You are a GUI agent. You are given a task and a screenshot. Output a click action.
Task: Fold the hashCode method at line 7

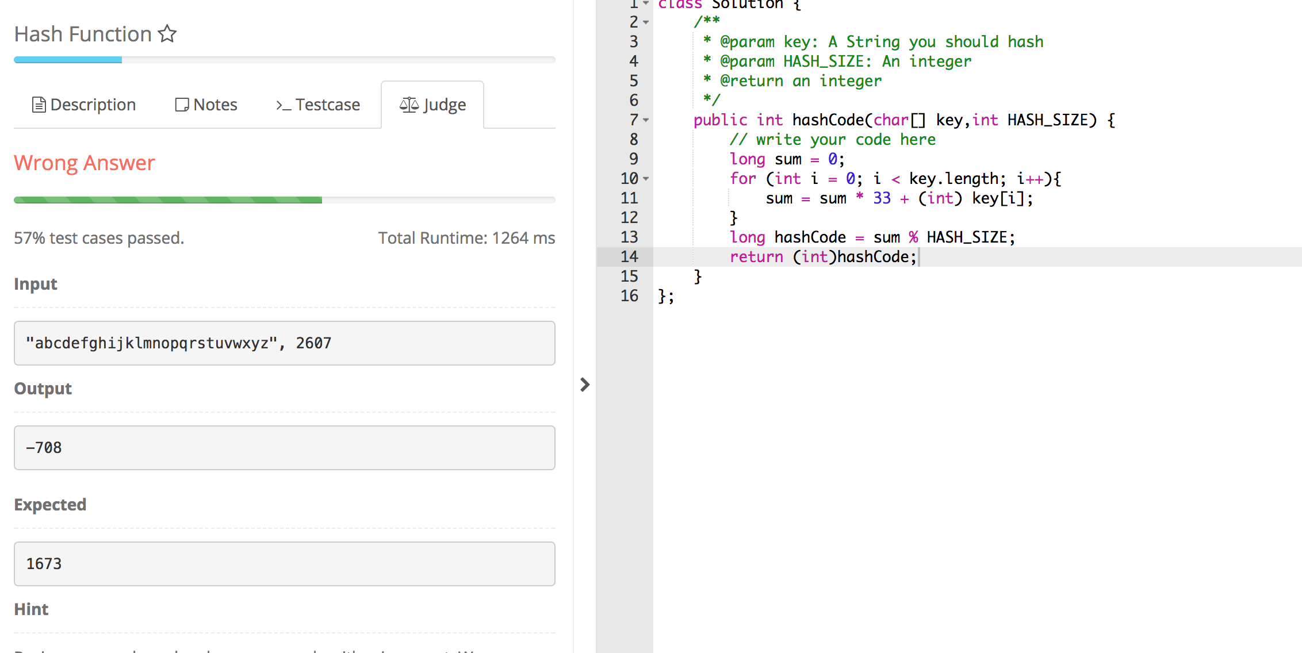coord(646,120)
